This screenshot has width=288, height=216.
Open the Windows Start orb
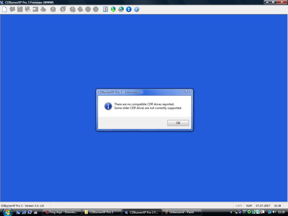(x=7, y=212)
